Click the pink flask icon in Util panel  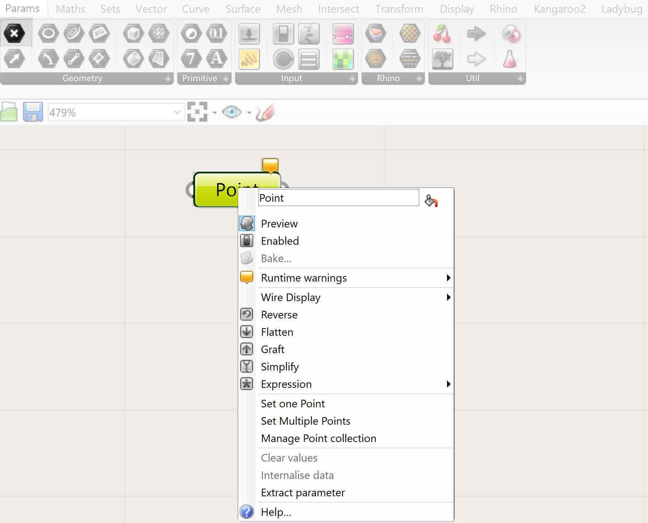pyautogui.click(x=510, y=59)
